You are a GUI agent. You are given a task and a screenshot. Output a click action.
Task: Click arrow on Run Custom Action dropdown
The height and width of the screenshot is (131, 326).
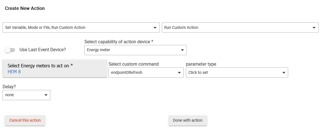pyautogui.click(x=314, y=28)
